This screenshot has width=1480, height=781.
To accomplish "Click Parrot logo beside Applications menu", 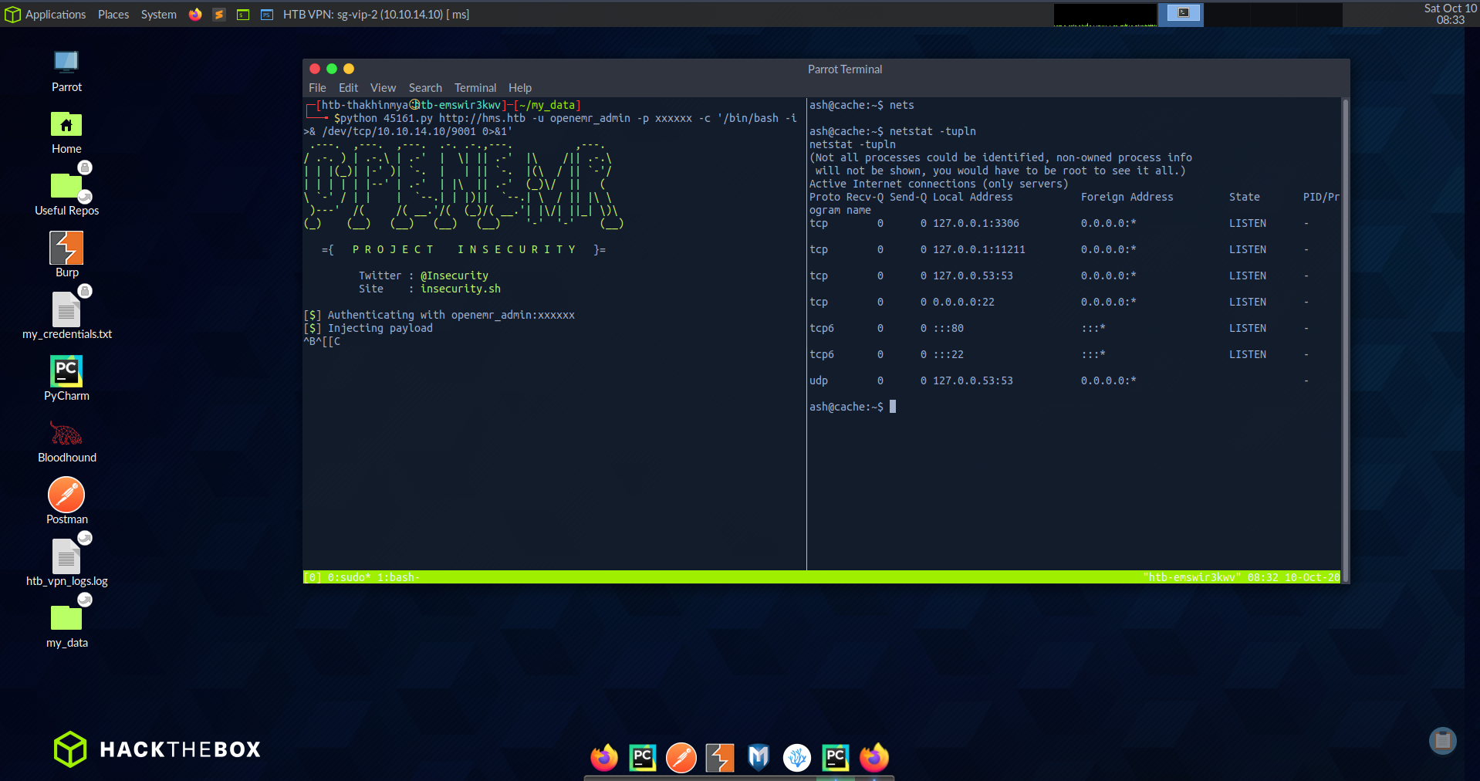I will click(12, 14).
